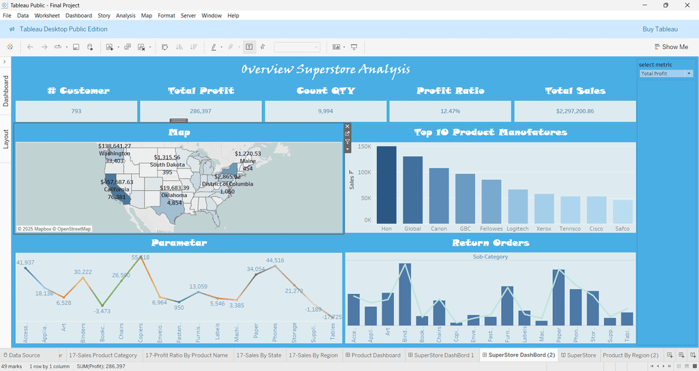This screenshot has height=371, width=699.
Task: Open the 17-Sales By Region sheet tab
Action: pos(313,355)
